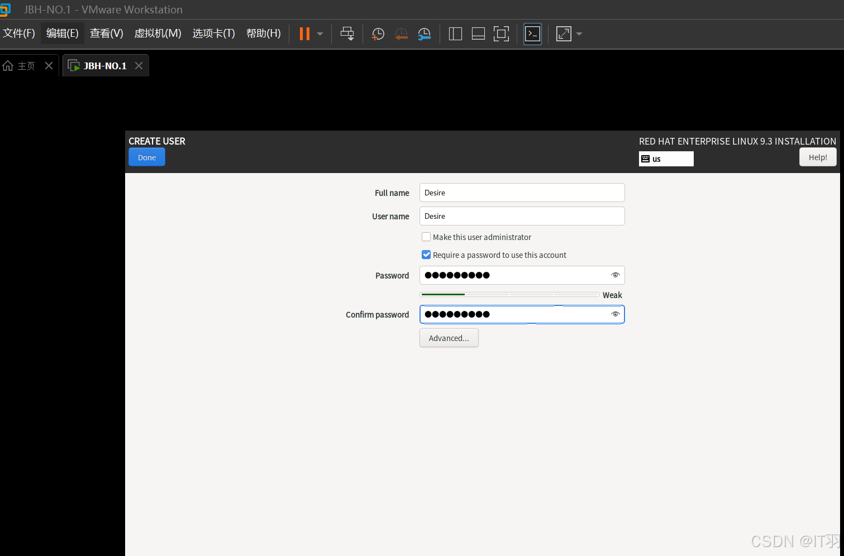
Task: Open the 文件(F) menu
Action: (19, 33)
